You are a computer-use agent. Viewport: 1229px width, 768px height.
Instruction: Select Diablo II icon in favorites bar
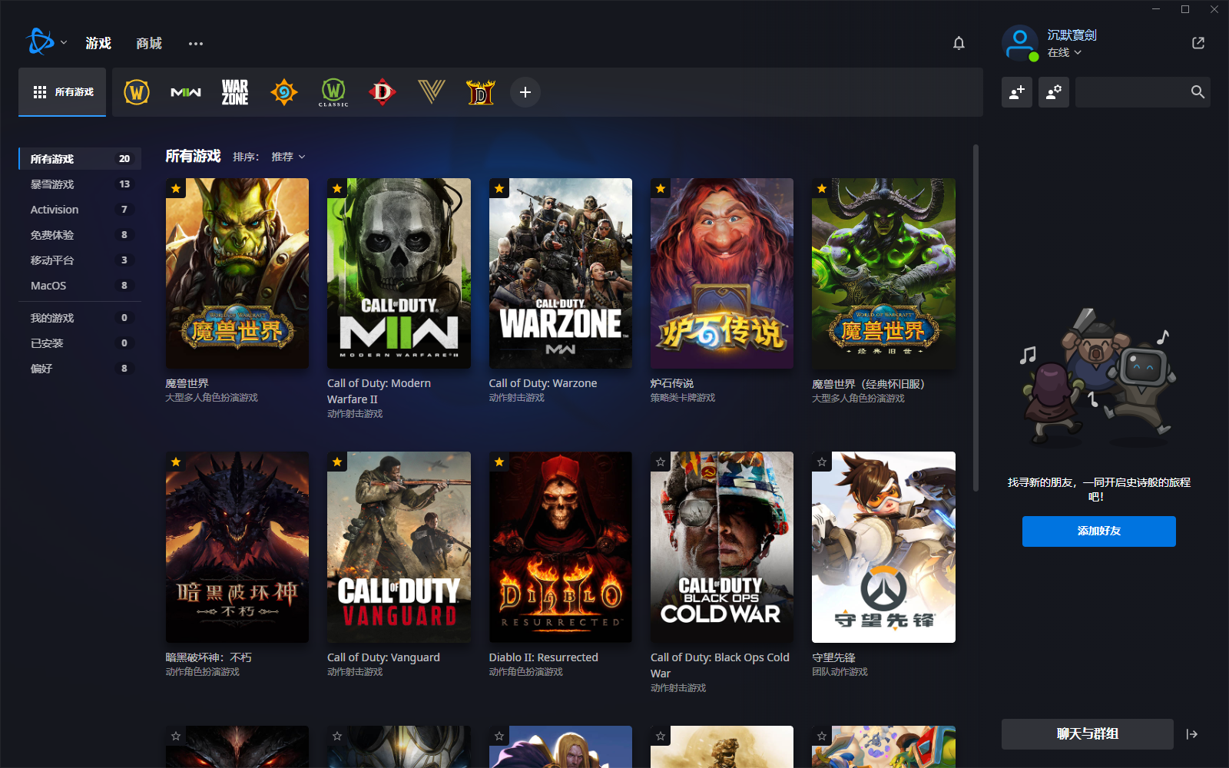click(481, 92)
